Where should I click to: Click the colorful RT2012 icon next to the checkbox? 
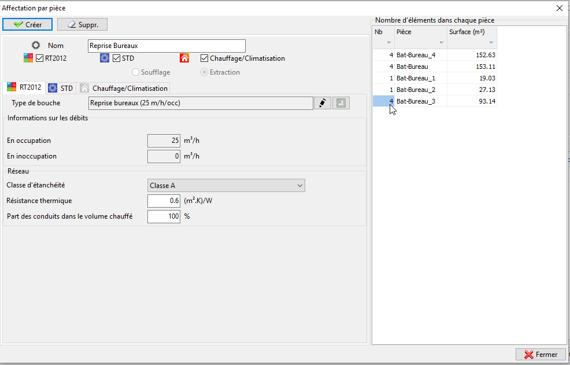[x=28, y=58]
